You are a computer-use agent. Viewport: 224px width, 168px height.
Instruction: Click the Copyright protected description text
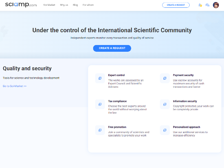[193, 108]
